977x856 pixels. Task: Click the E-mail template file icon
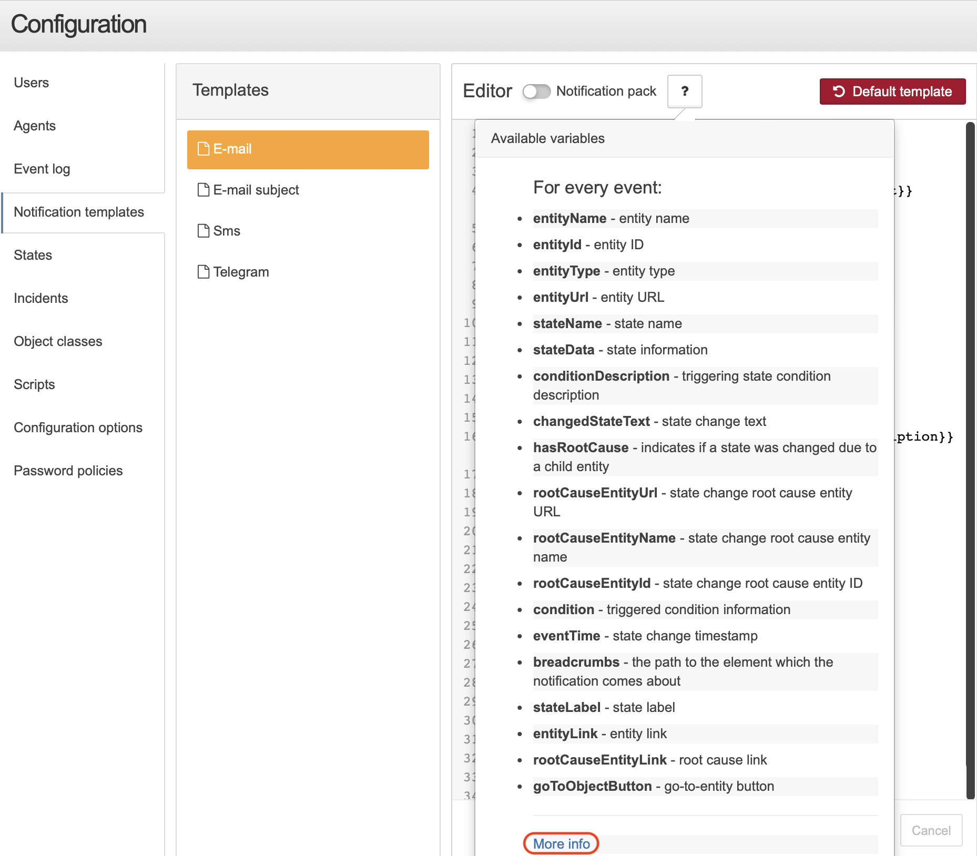pyautogui.click(x=203, y=149)
